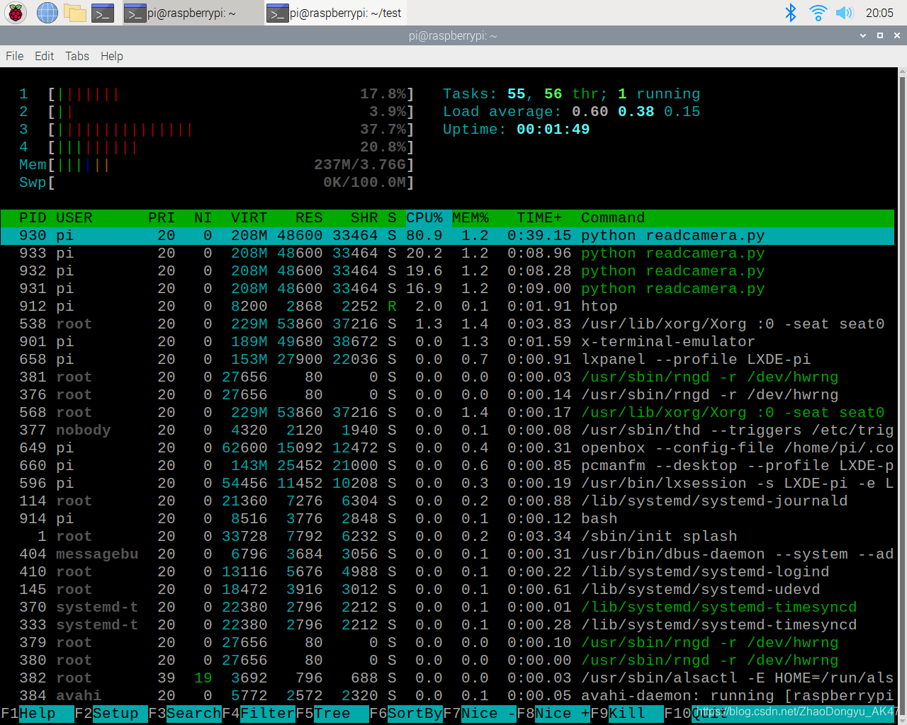
Task: Click the F8 Nice + function button
Action: (553, 714)
